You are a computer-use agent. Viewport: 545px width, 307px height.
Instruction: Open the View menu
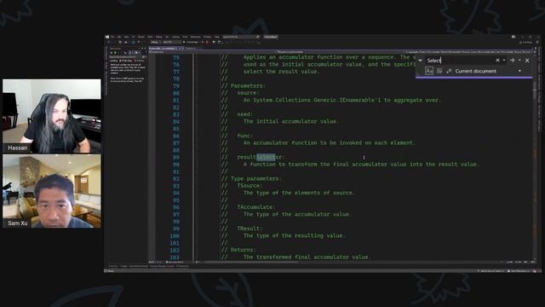(126, 37)
